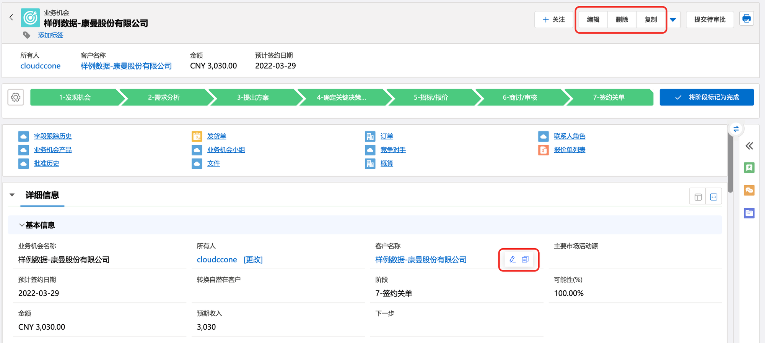Open the green bookmark sidebar icon
The height and width of the screenshot is (343, 765).
[749, 167]
